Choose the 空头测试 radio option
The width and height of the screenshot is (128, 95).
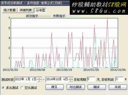[x=22, y=88]
